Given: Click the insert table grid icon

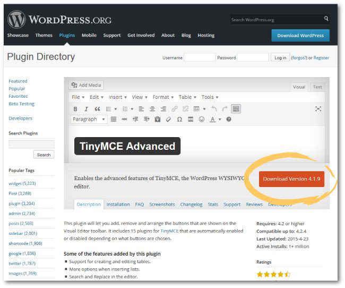Looking at the screenshot, I should tap(196, 109).
